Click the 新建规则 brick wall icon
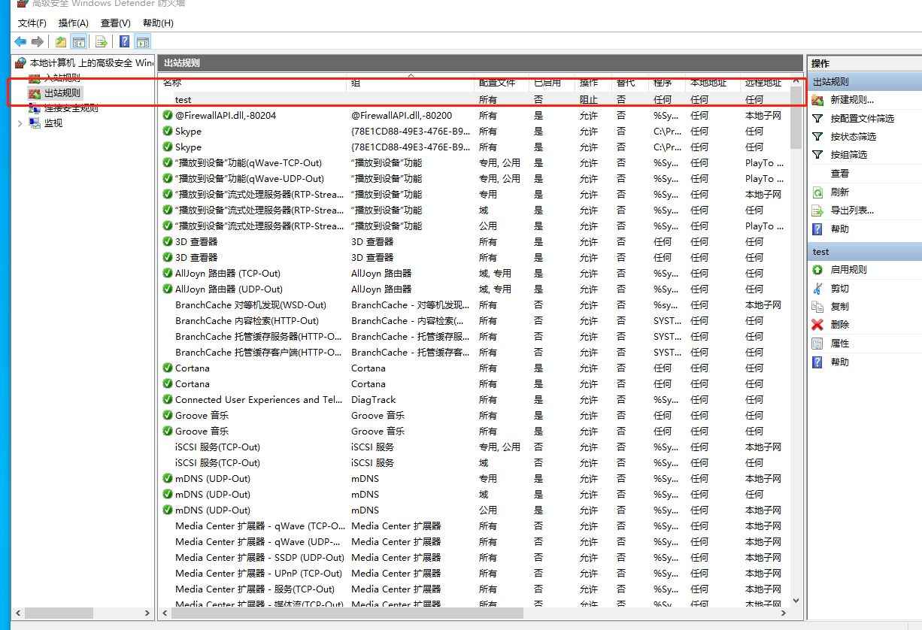The width and height of the screenshot is (922, 630). coord(817,100)
